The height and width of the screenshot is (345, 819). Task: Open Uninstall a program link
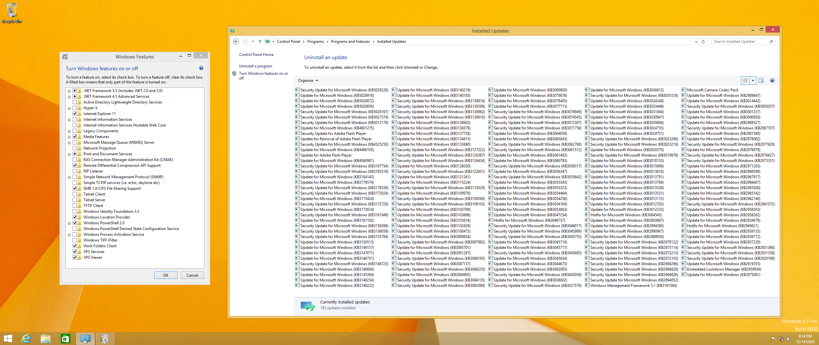pos(256,66)
